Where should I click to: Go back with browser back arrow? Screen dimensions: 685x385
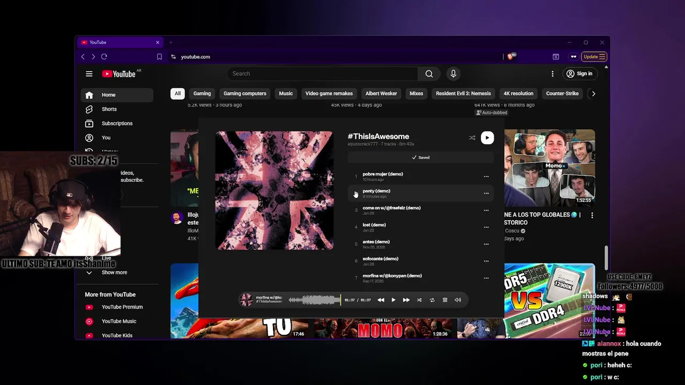[x=82, y=57]
